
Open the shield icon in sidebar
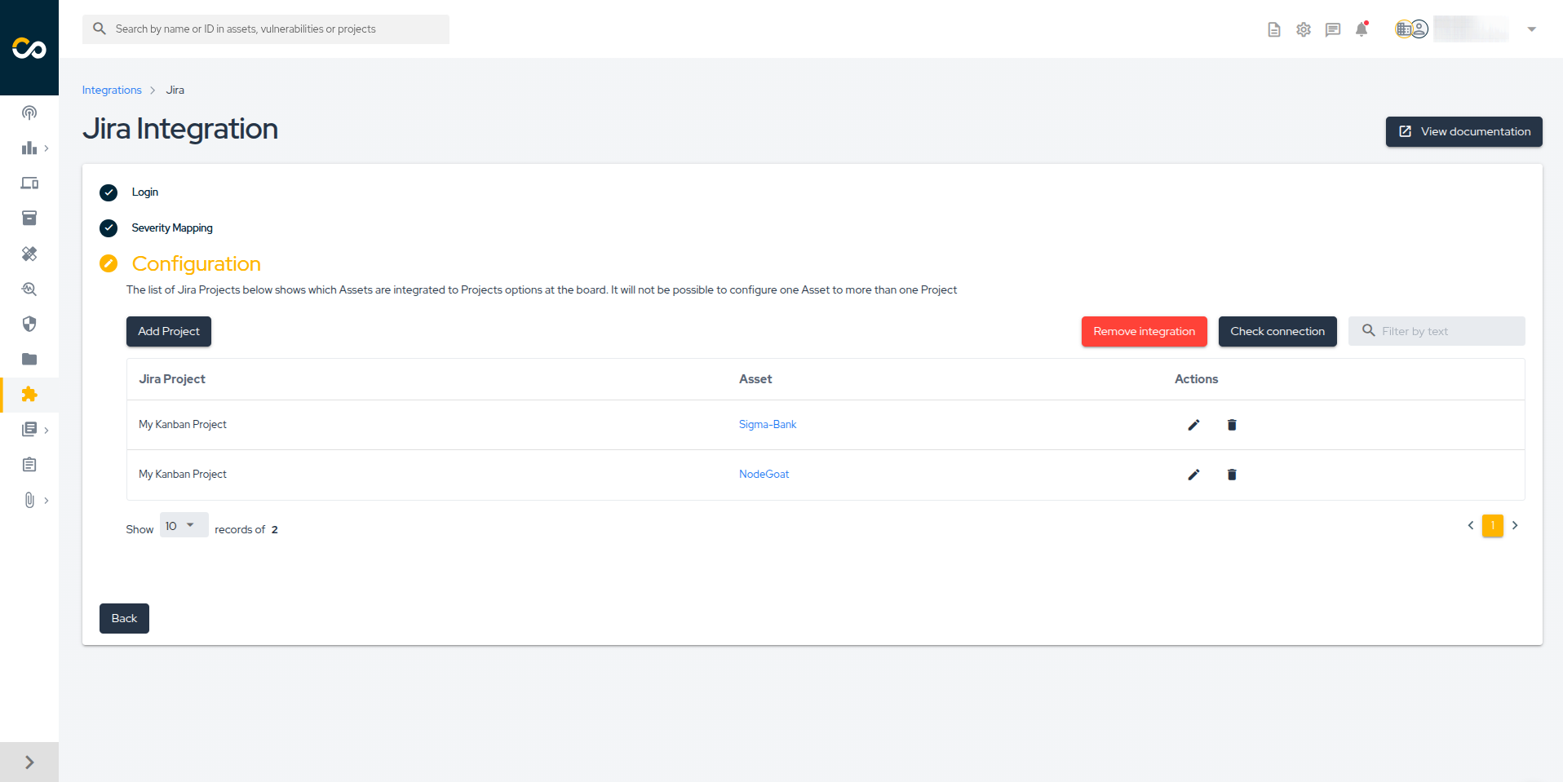click(29, 325)
